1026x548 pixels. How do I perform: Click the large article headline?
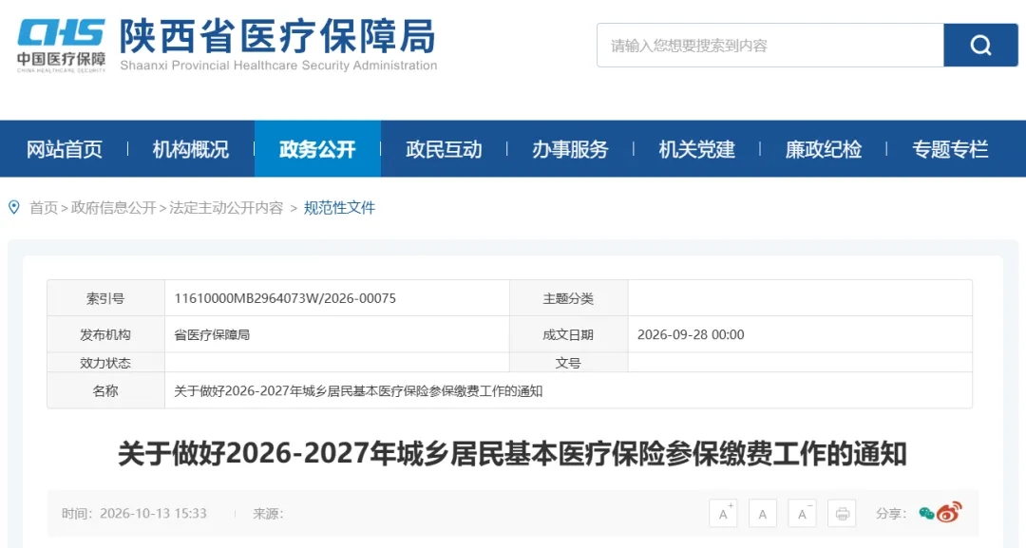click(512, 453)
